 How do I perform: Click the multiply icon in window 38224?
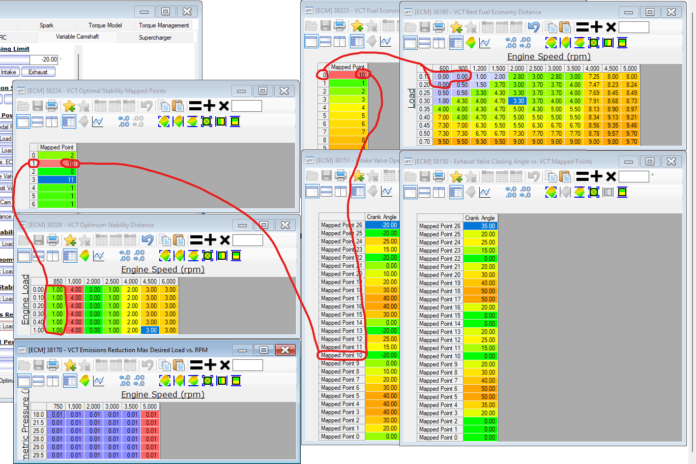click(224, 106)
